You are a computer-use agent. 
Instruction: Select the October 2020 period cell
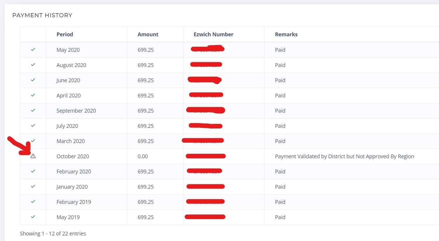pyautogui.click(x=73, y=156)
